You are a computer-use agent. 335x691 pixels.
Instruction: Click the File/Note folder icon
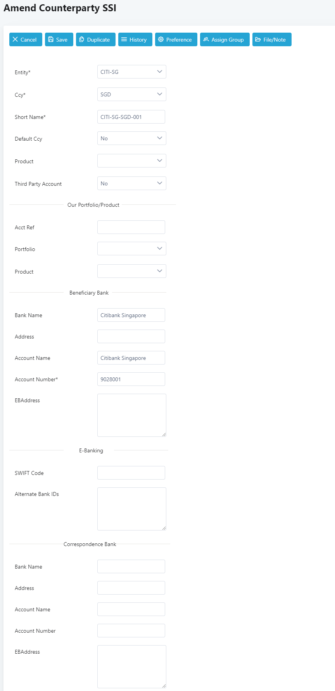(258, 40)
